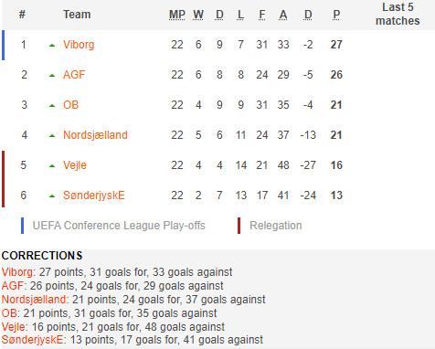Click green up arrow beside OB

click(x=52, y=106)
